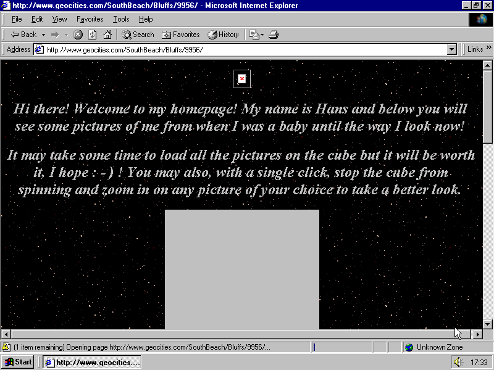This screenshot has height=370, width=494.
Task: Expand the Links toolbar chevron
Action: (488, 47)
